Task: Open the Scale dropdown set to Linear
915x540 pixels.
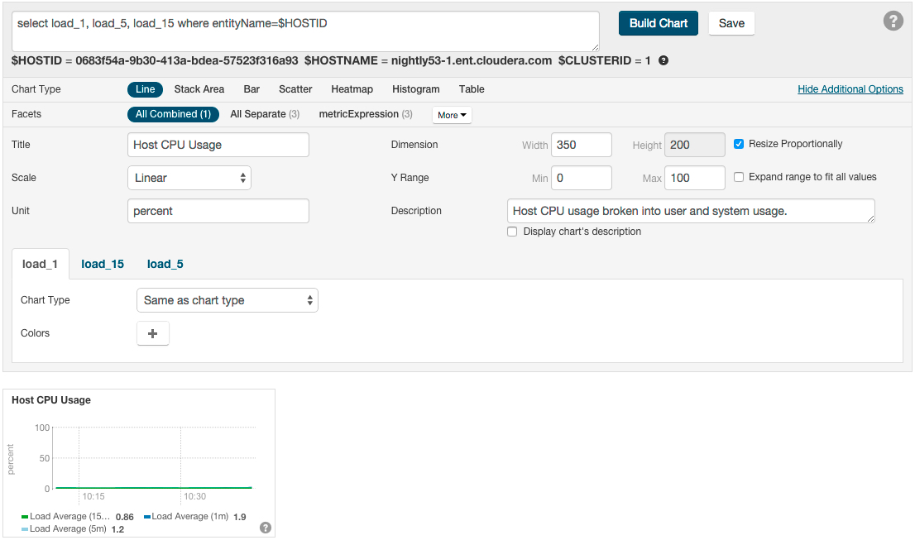Action: pos(189,178)
